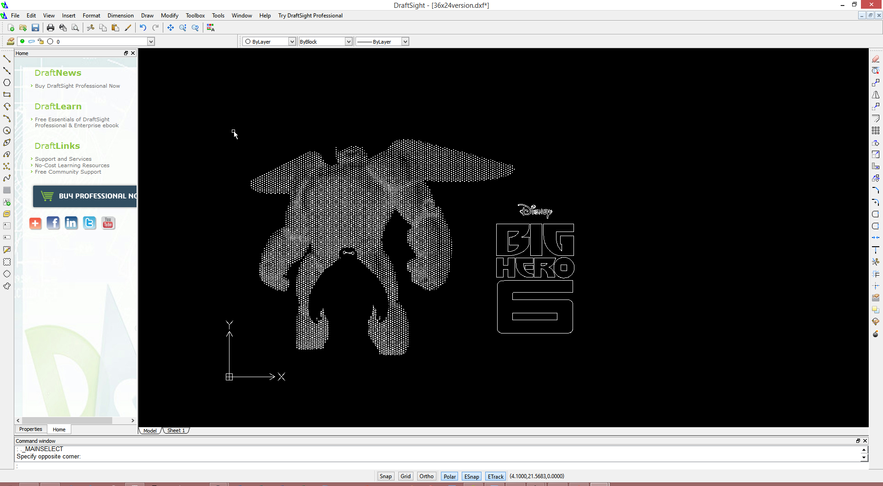The width and height of the screenshot is (883, 486).
Task: Toggle Grid display in the status bar
Action: tap(406, 476)
